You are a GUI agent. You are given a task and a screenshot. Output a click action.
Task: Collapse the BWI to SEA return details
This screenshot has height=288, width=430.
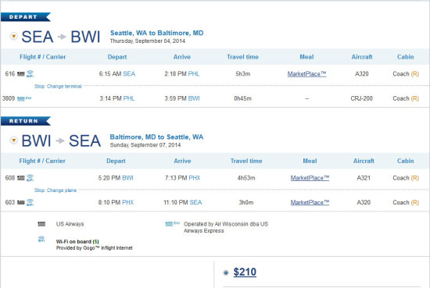coord(14,140)
